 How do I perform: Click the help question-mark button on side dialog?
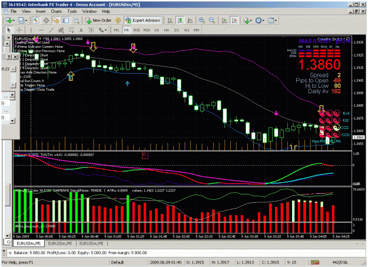click(x=9, y=57)
